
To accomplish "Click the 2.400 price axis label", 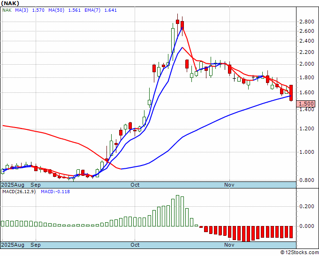I will [x=307, y=41].
